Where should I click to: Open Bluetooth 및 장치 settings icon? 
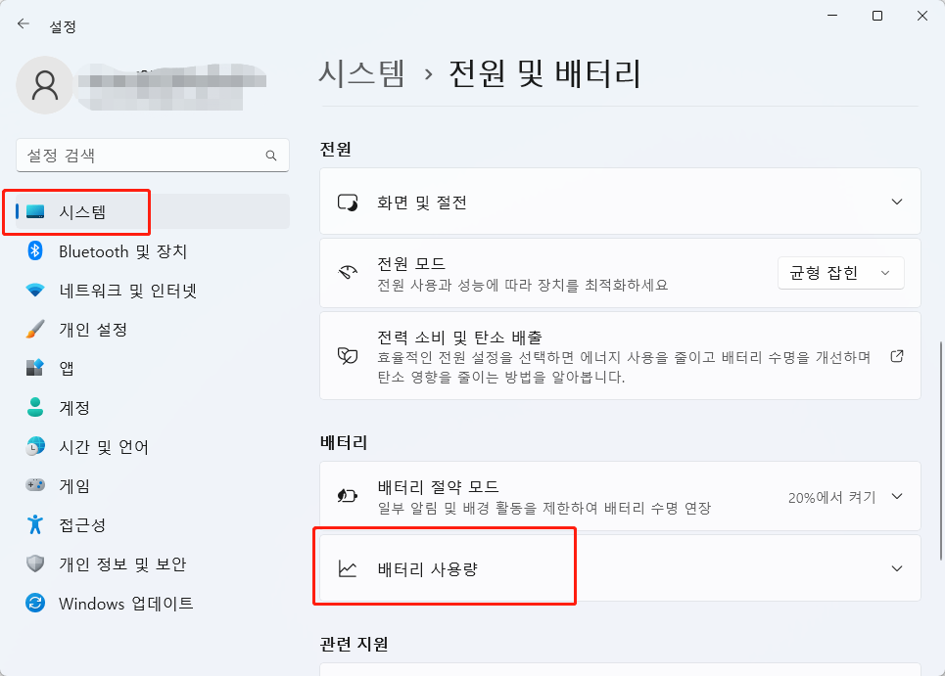[x=35, y=251]
